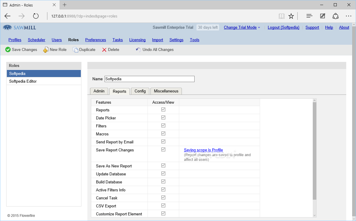Screen dimensions: 356x221
Task: Open Tasks in navigation menu
Action: (x=118, y=40)
